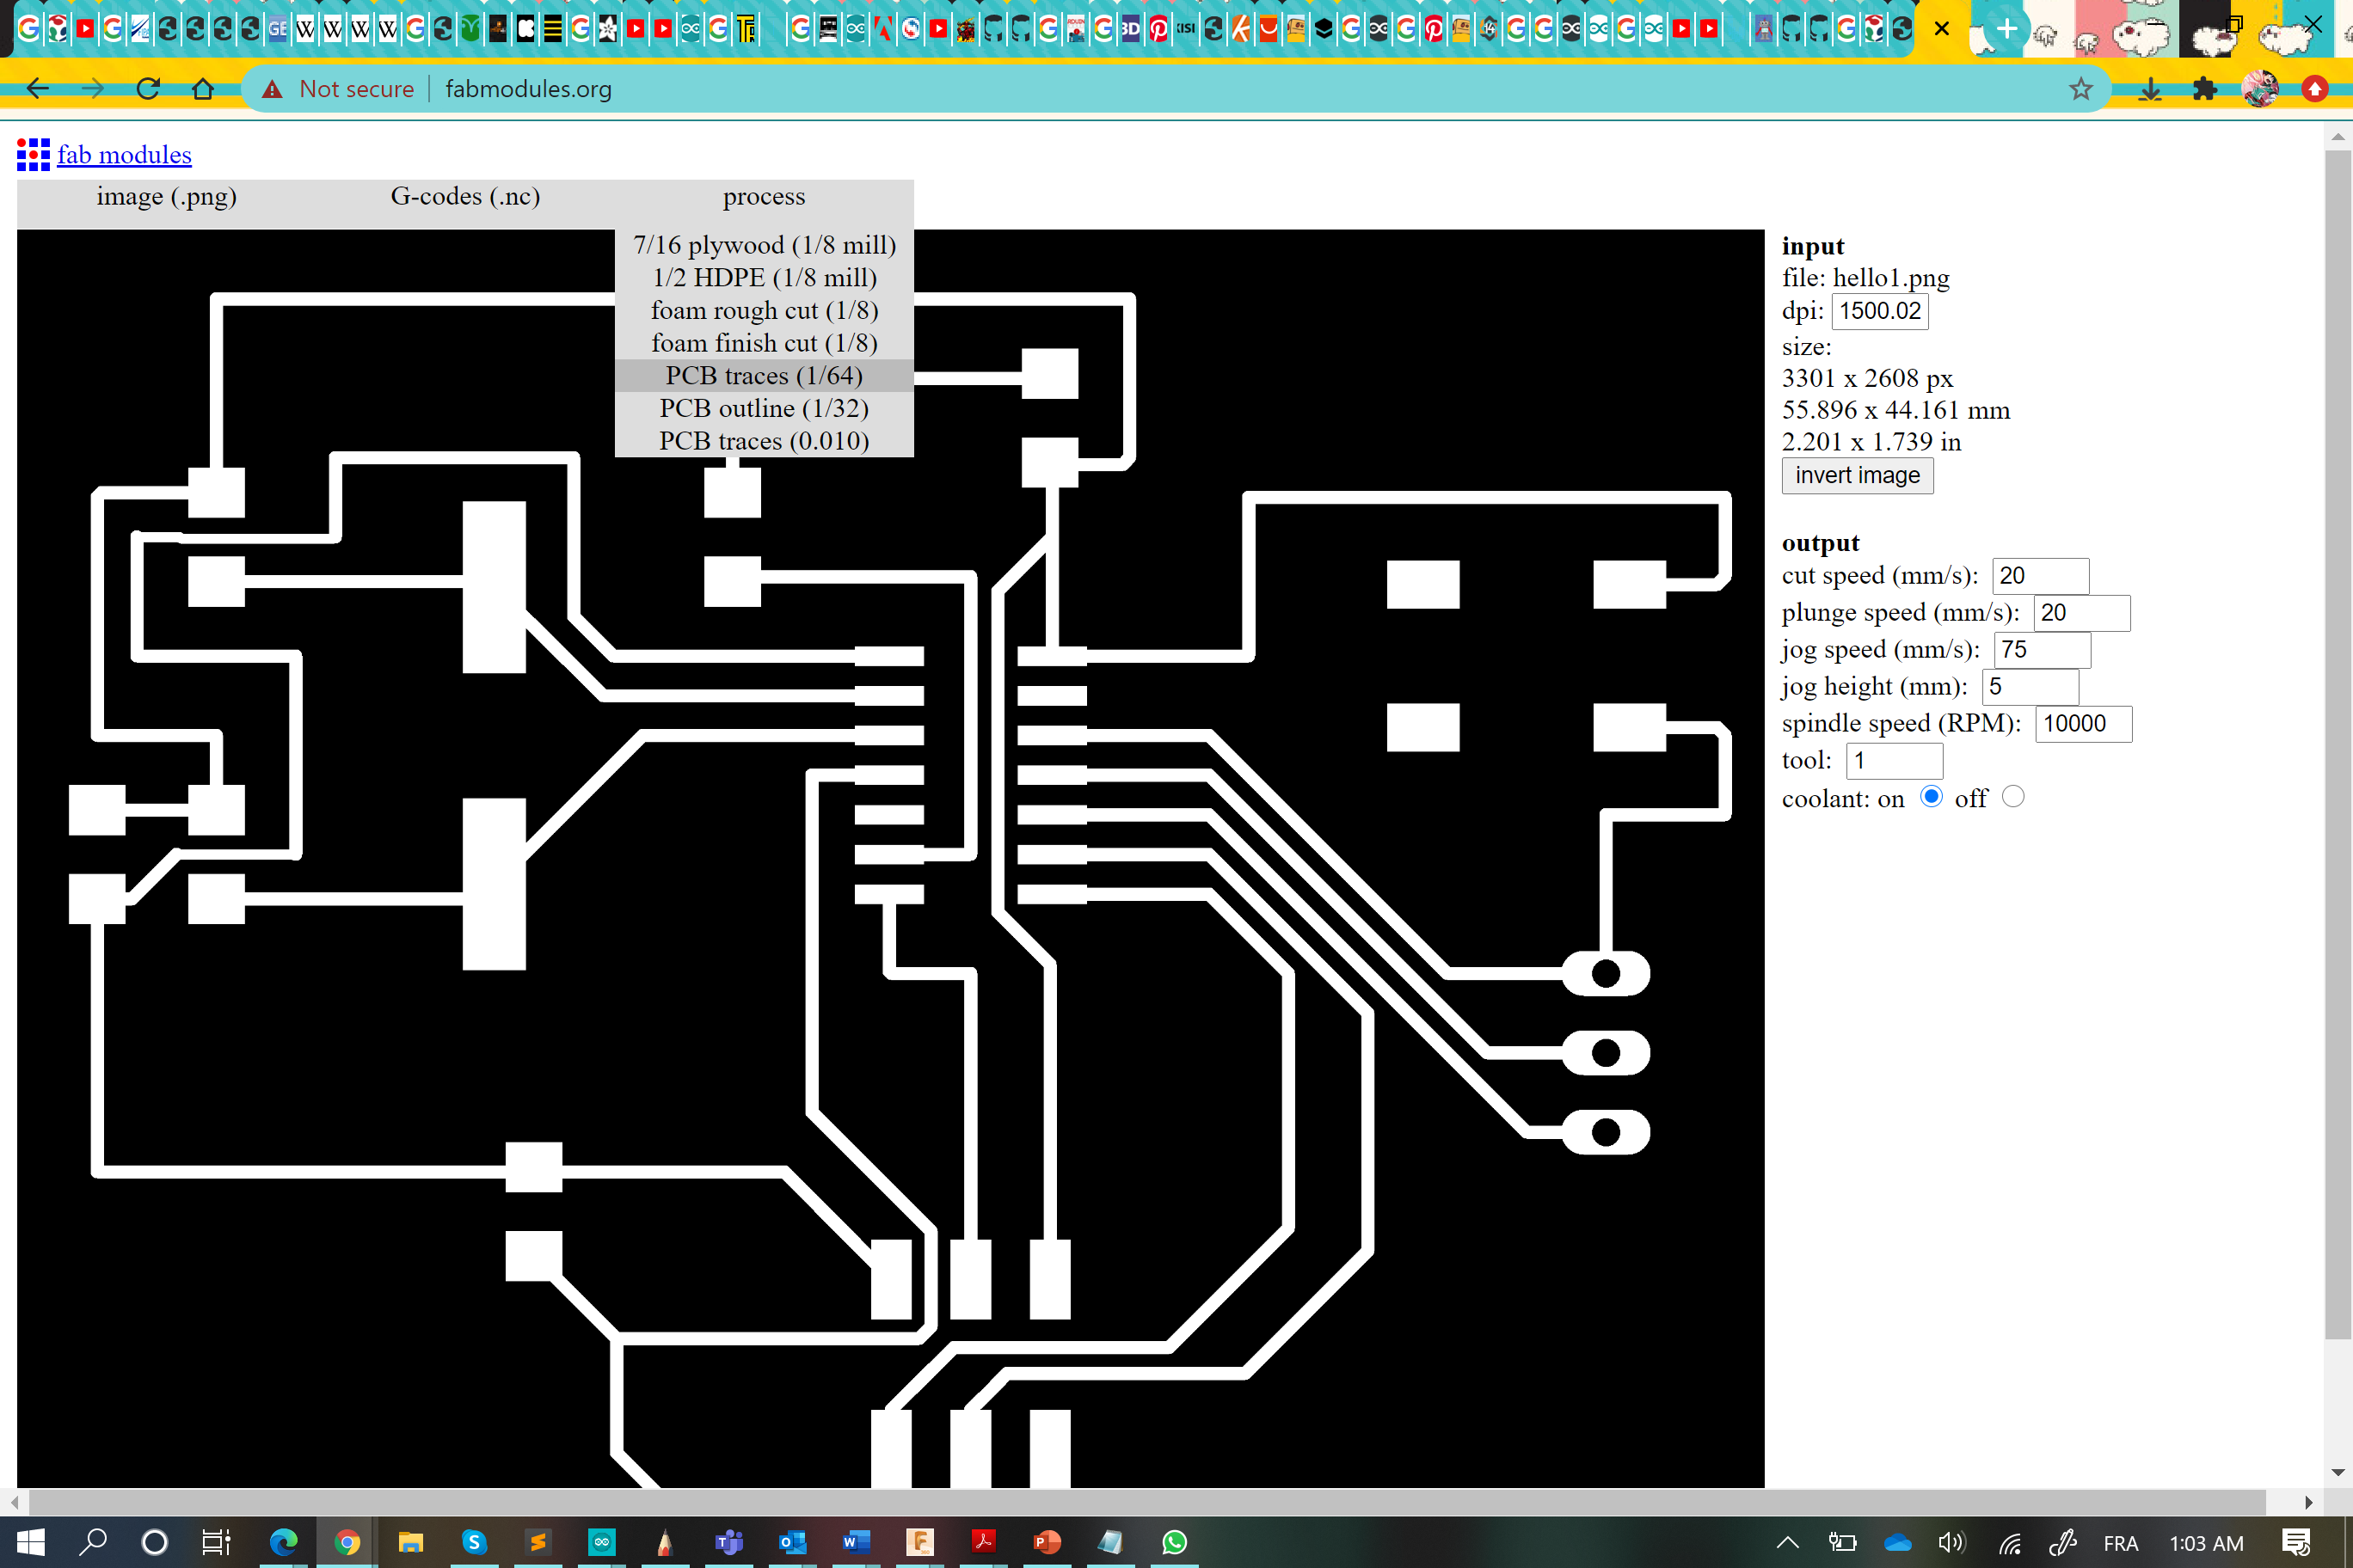Image resolution: width=2353 pixels, height=1568 pixels.
Task: Open the browser extensions puzzle icon
Action: (2204, 89)
